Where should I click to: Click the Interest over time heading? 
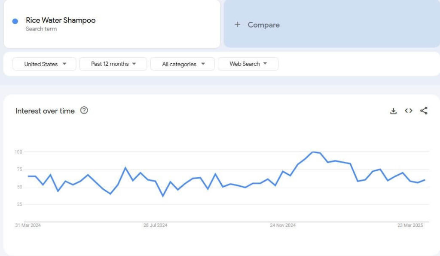coord(45,111)
